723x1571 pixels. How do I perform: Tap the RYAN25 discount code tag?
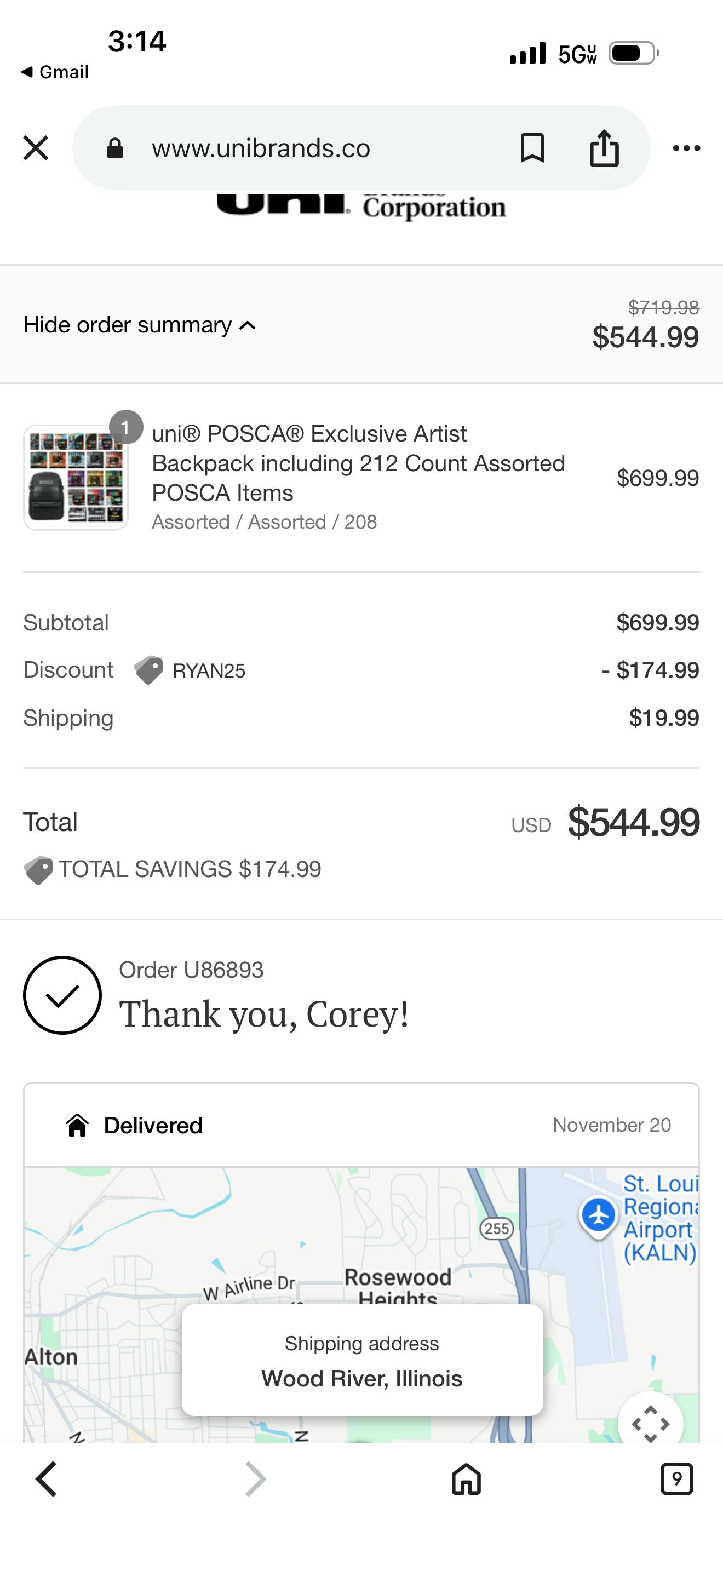(209, 671)
